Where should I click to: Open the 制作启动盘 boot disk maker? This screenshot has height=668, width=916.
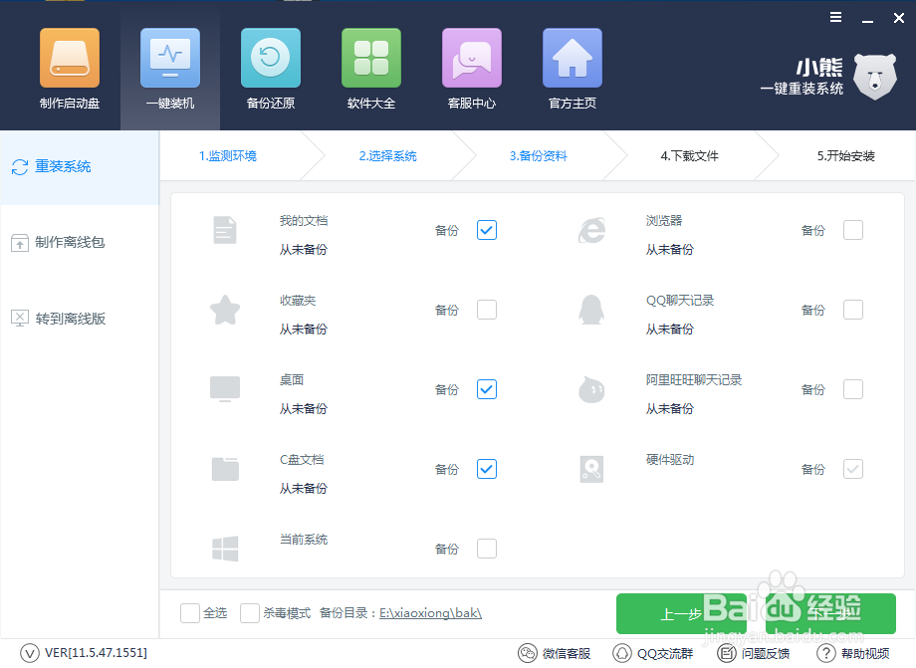click(69, 70)
